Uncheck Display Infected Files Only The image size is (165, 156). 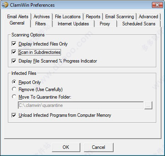pyautogui.click(x=14, y=44)
